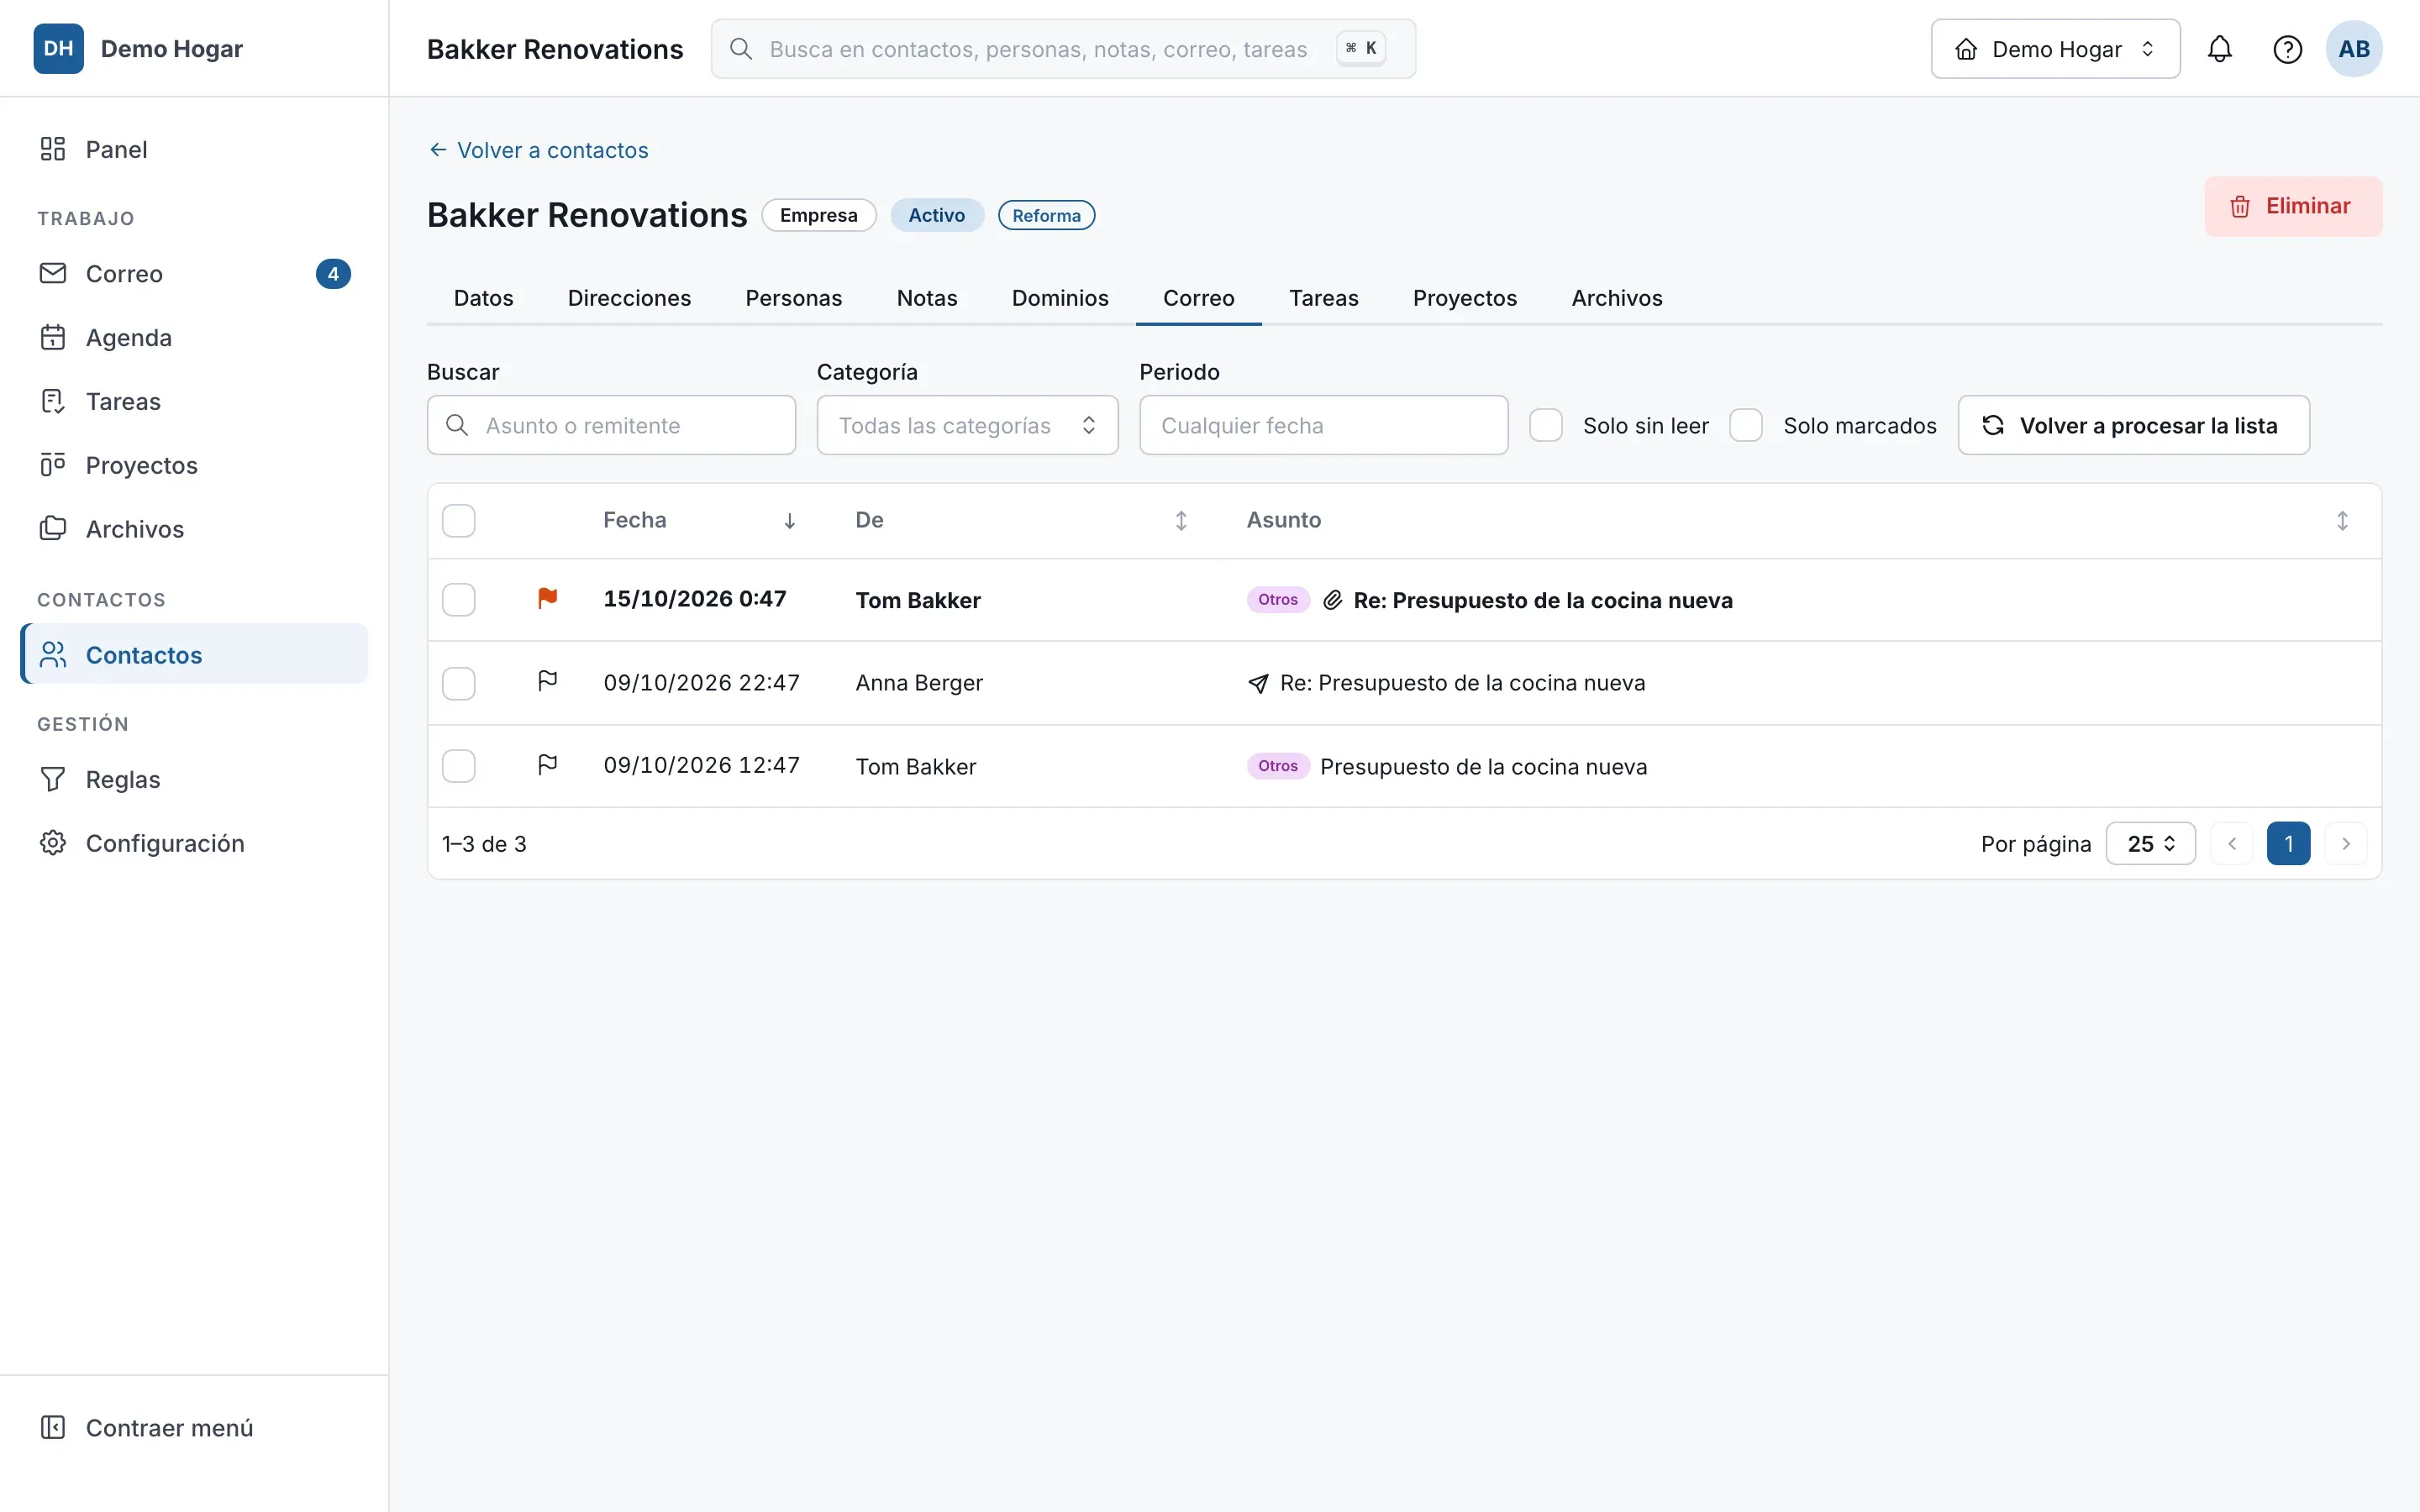Image resolution: width=2420 pixels, height=1512 pixels.
Task: Focus the global search bar
Action: tap(1062, 49)
